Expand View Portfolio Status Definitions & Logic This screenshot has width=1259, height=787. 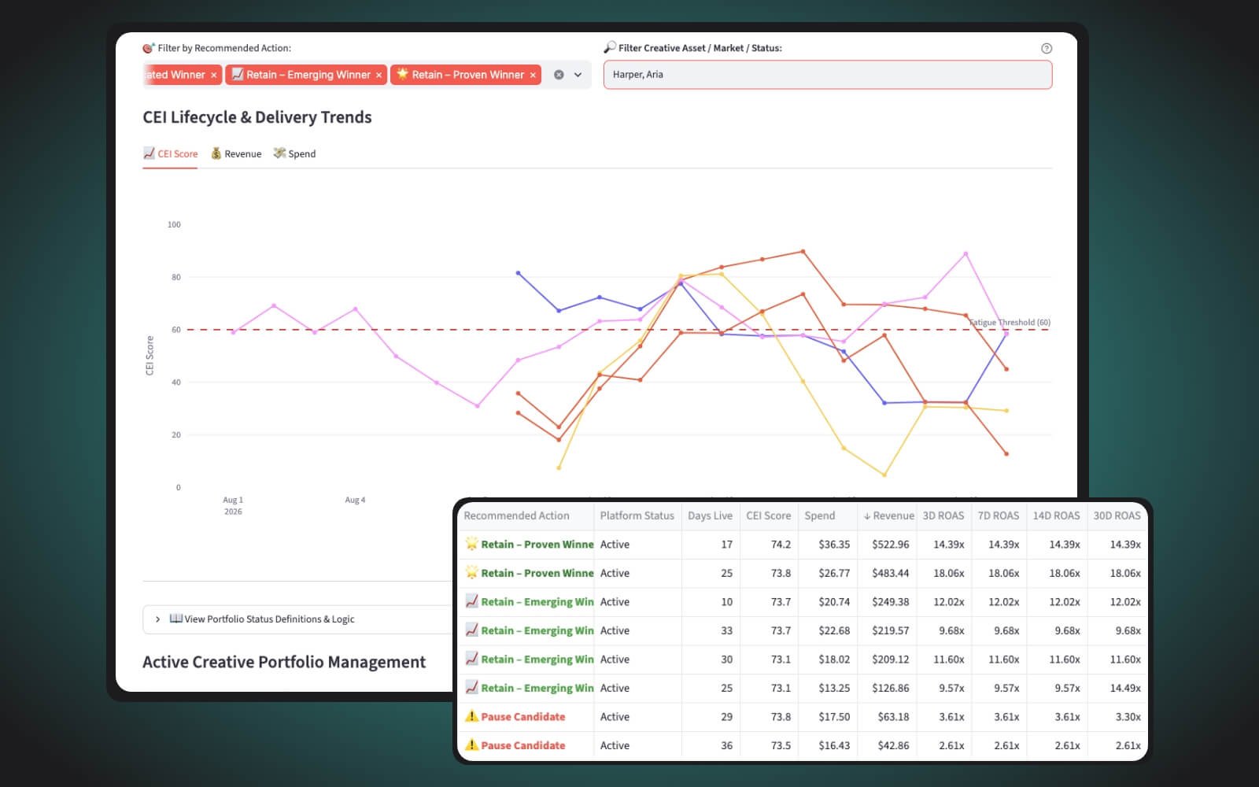pos(262,619)
